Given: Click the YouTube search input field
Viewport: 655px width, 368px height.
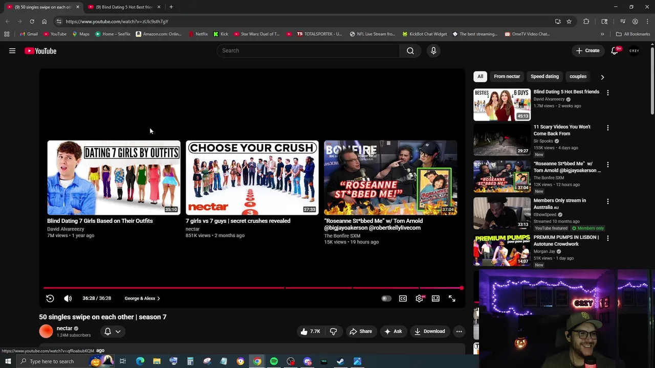Looking at the screenshot, I should [x=309, y=51].
